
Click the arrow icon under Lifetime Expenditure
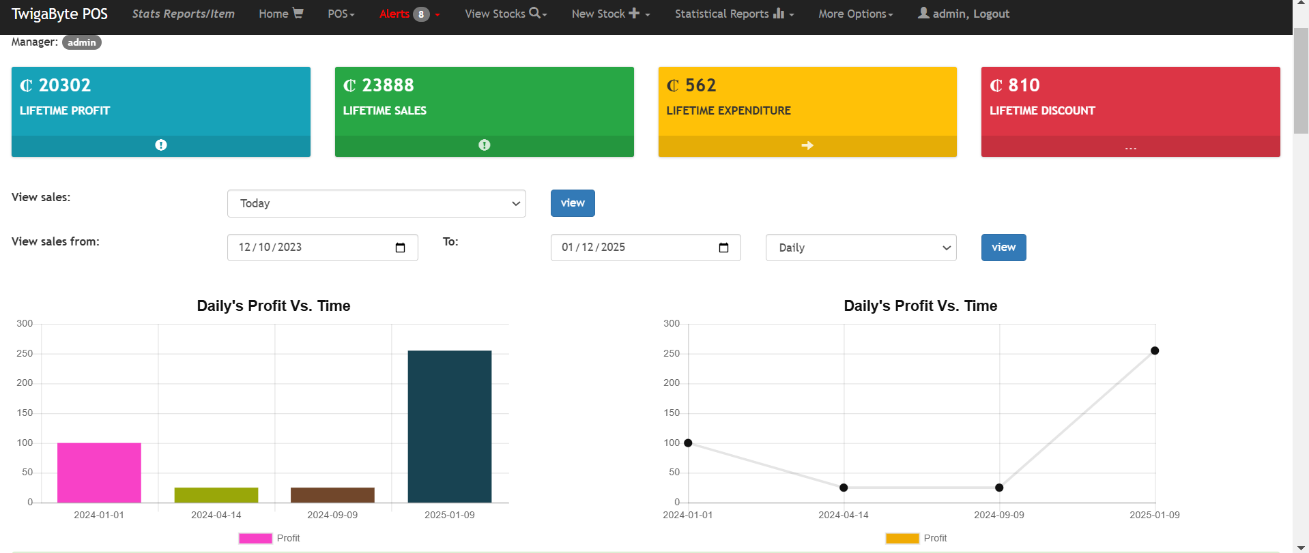pos(807,145)
